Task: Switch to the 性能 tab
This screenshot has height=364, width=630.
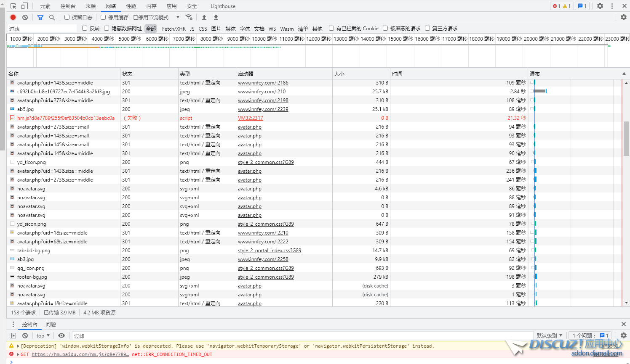Action: pyautogui.click(x=131, y=6)
